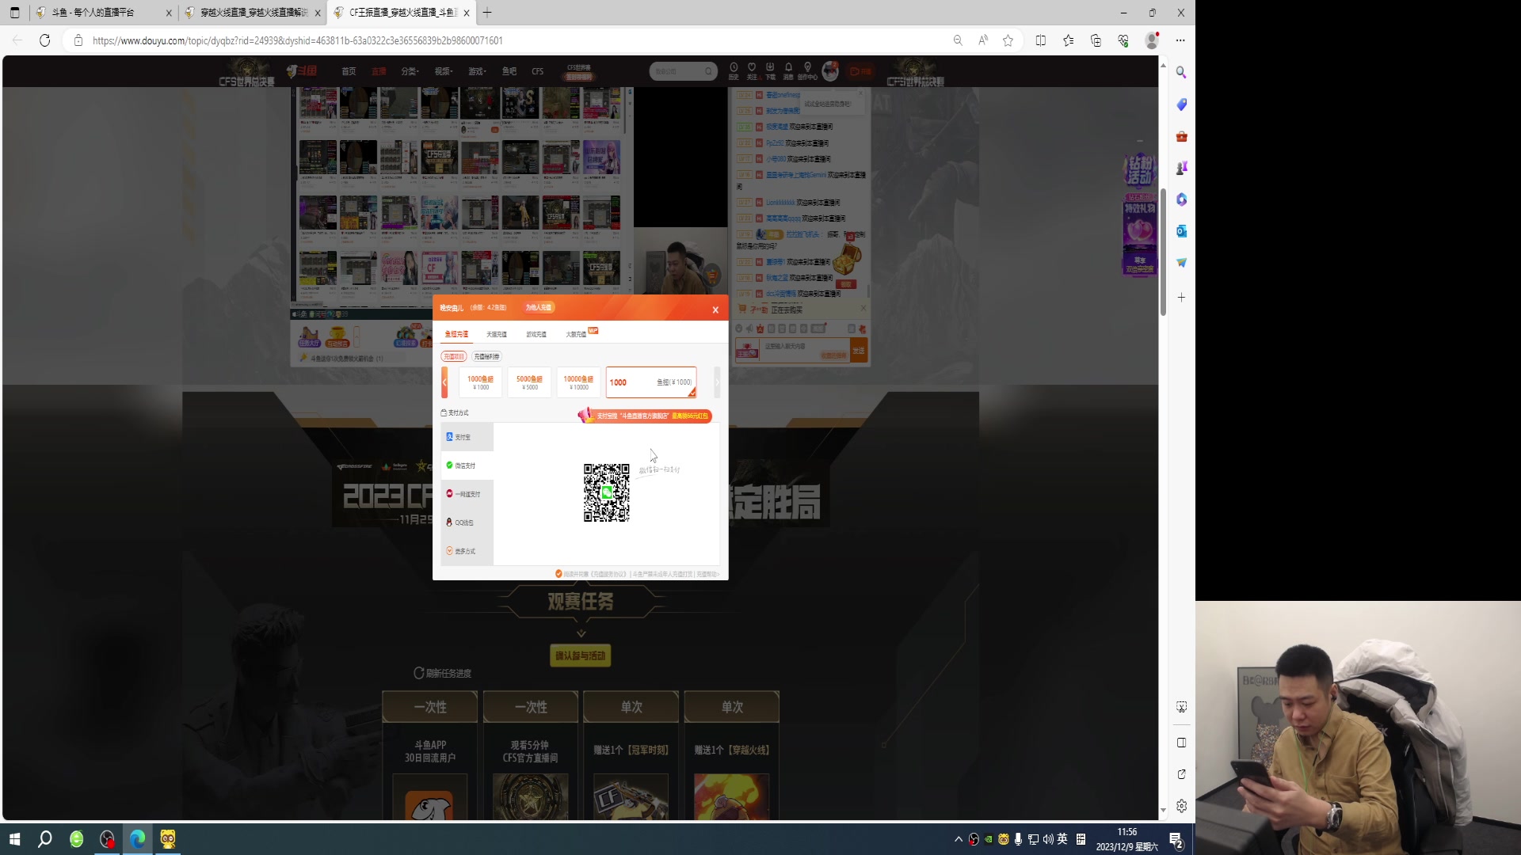1521x855 pixels.
Task: Switch to 游戏充值 tab
Action: (x=536, y=334)
